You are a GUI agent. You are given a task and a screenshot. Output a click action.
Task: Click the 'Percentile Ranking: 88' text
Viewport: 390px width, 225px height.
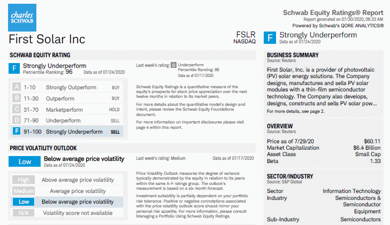coord(198,70)
